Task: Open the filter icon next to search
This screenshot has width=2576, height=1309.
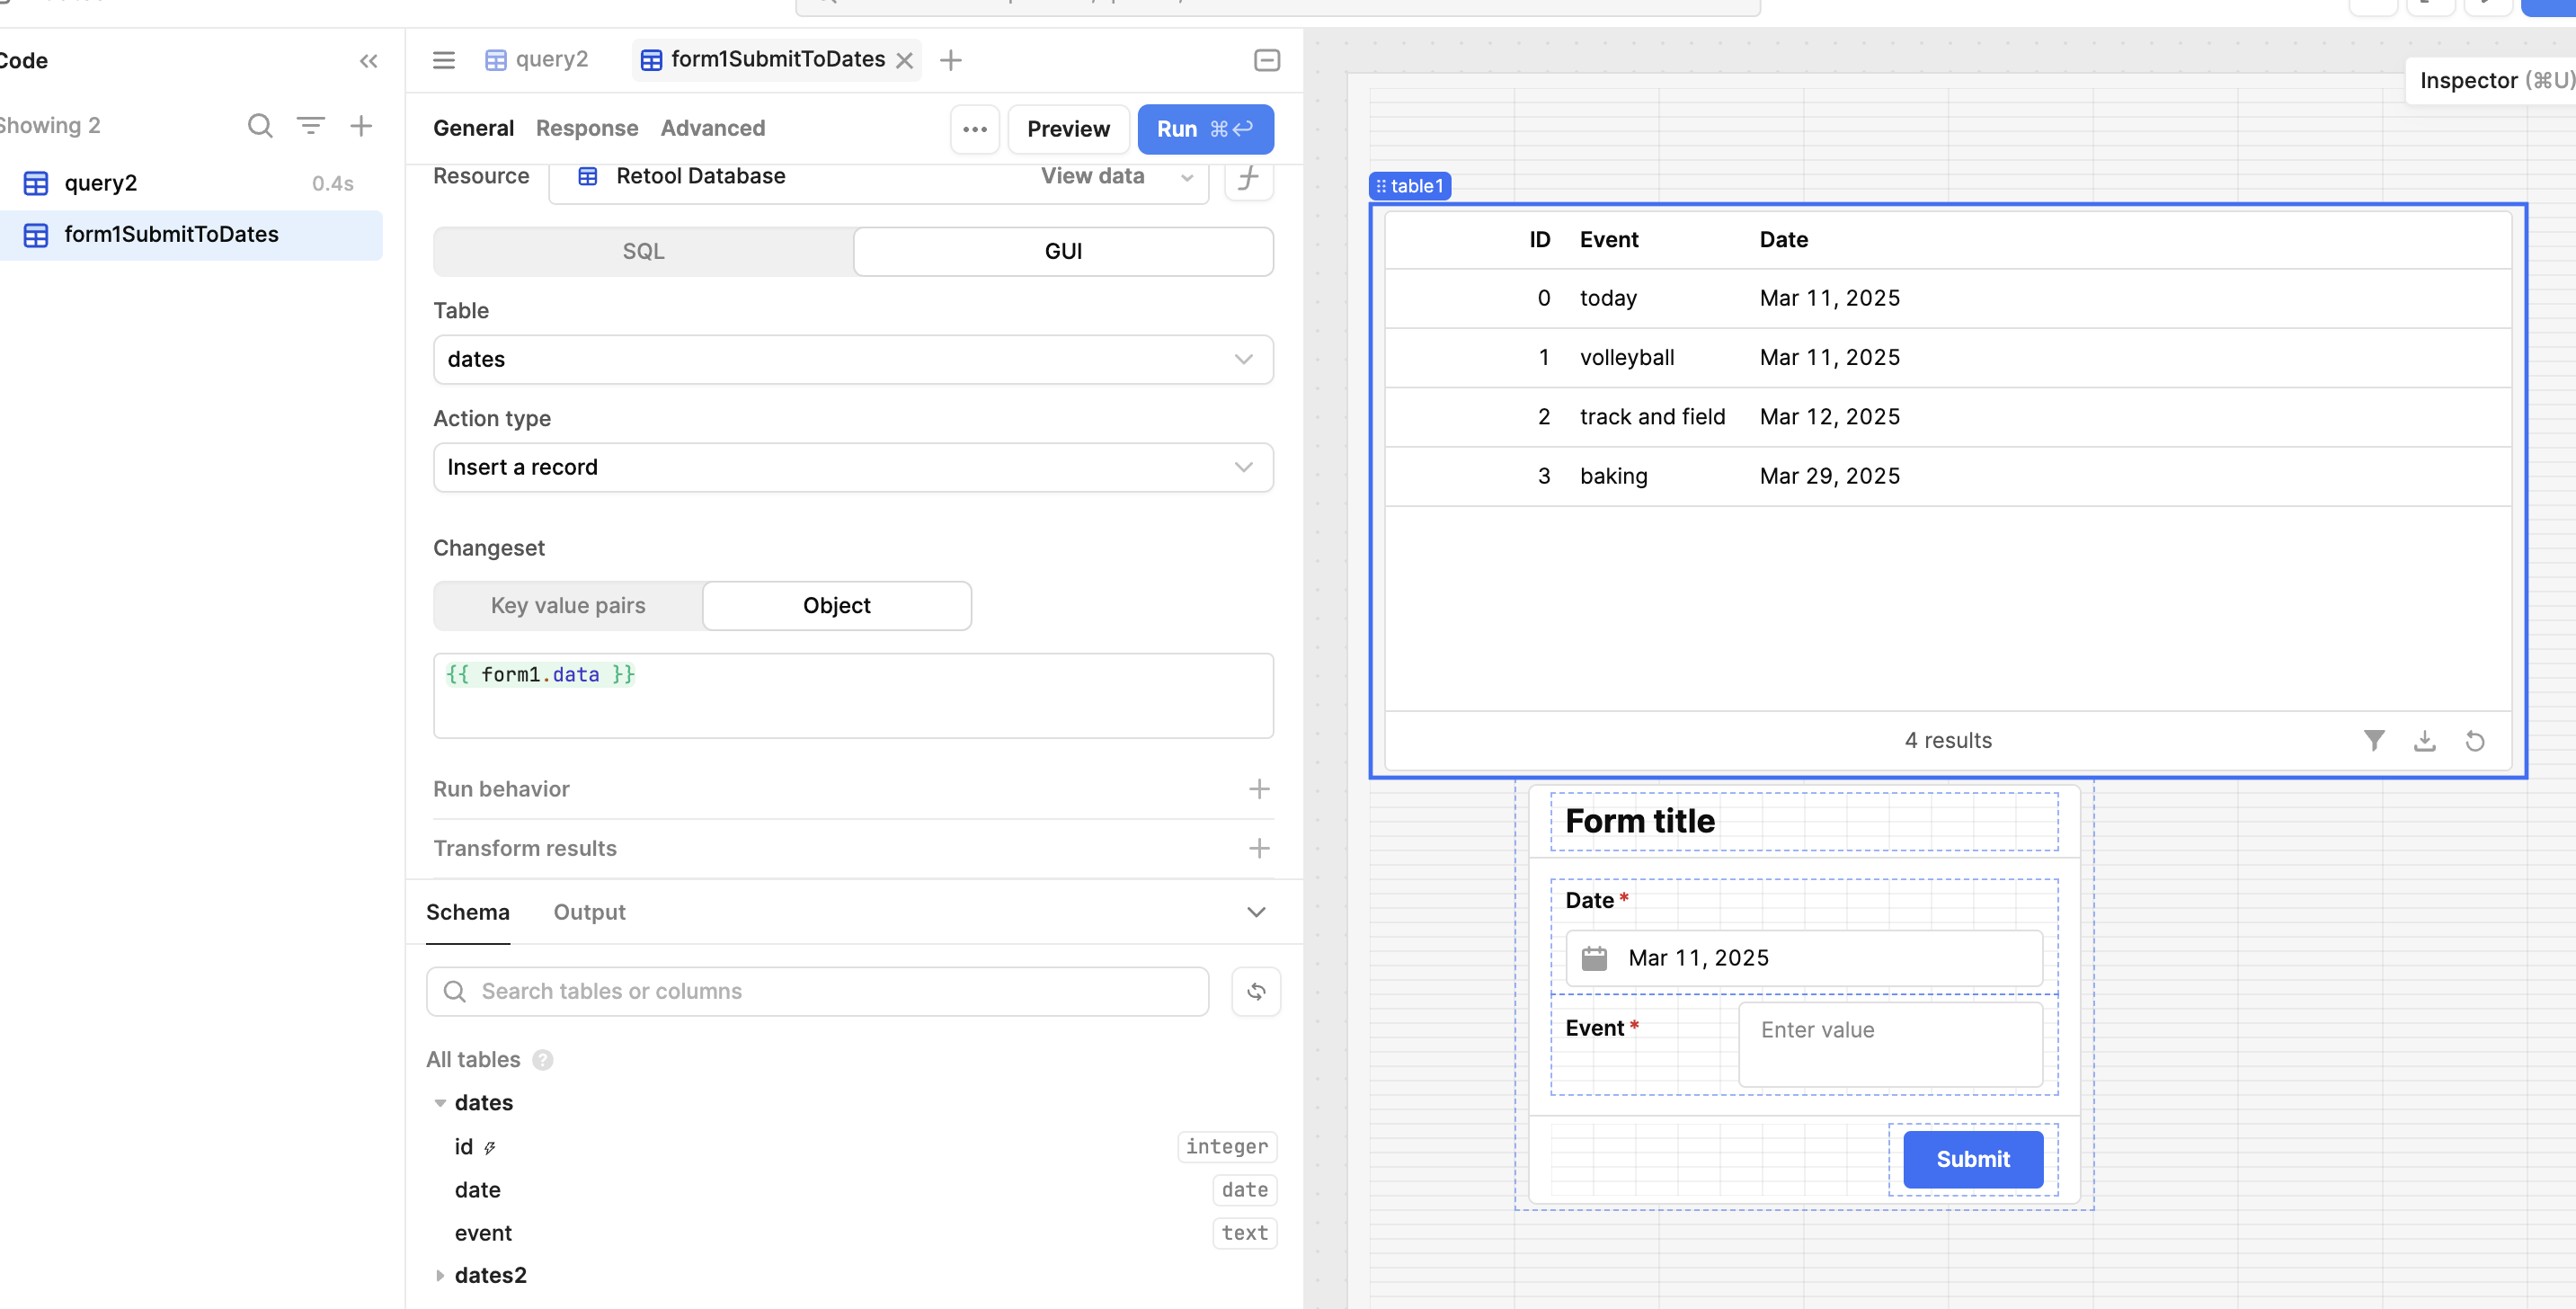Action: coord(311,125)
